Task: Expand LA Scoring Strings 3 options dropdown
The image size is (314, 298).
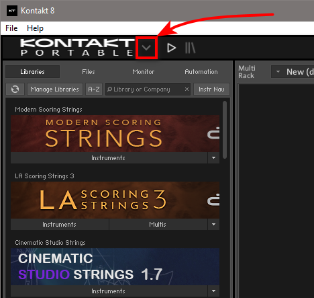Action: point(213,225)
